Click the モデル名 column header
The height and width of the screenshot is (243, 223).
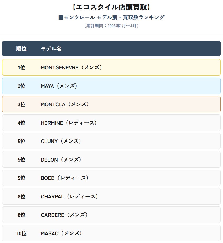[x=51, y=48]
